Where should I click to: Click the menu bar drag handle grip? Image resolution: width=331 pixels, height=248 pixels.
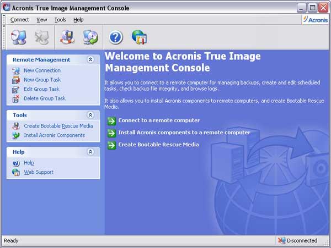(4, 20)
